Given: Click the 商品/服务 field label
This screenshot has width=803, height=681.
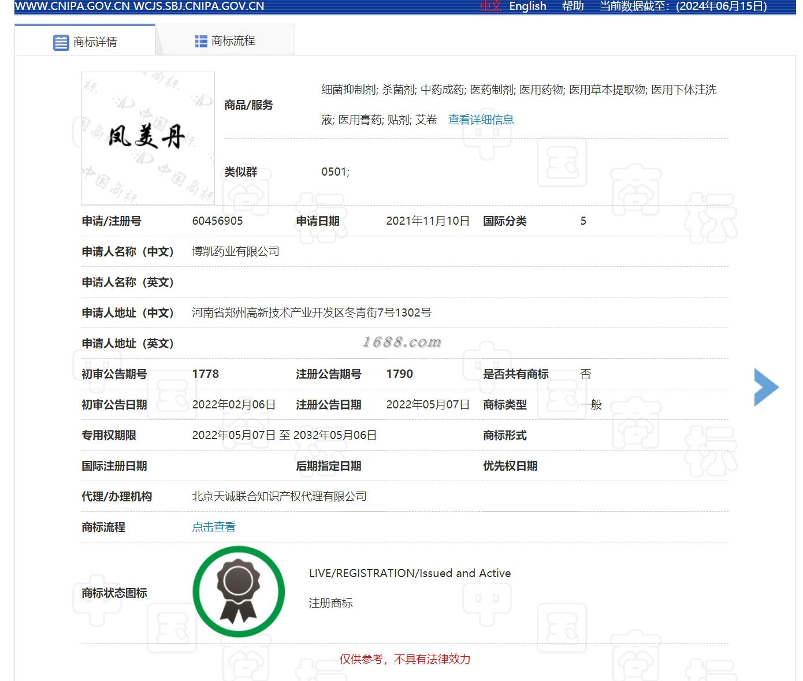Looking at the screenshot, I should point(249,105).
